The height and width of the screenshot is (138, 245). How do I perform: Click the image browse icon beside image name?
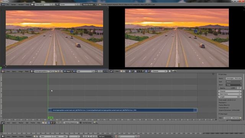click(32, 71)
